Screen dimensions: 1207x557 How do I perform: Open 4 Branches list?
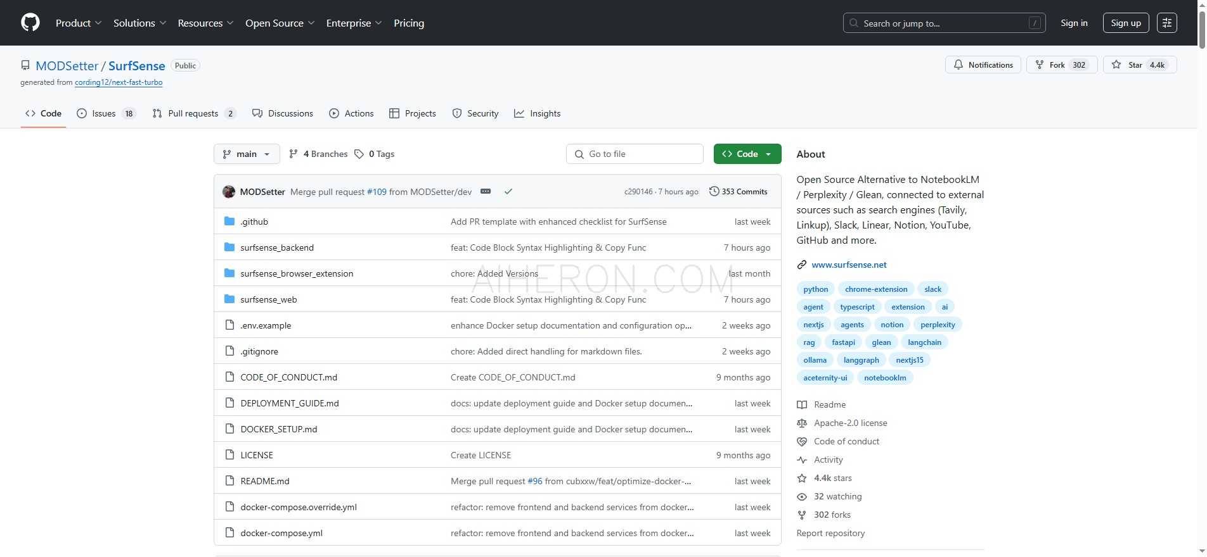coord(318,154)
